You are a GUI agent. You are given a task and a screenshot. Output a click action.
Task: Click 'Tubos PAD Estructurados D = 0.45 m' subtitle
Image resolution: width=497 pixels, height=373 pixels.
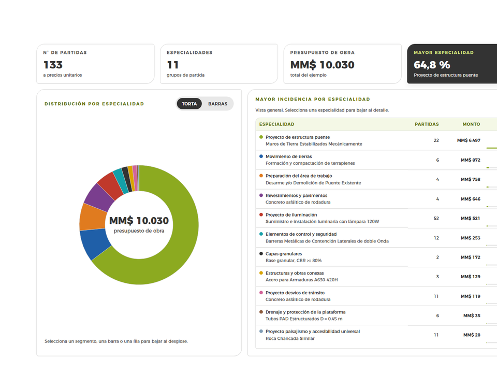[x=304, y=319]
